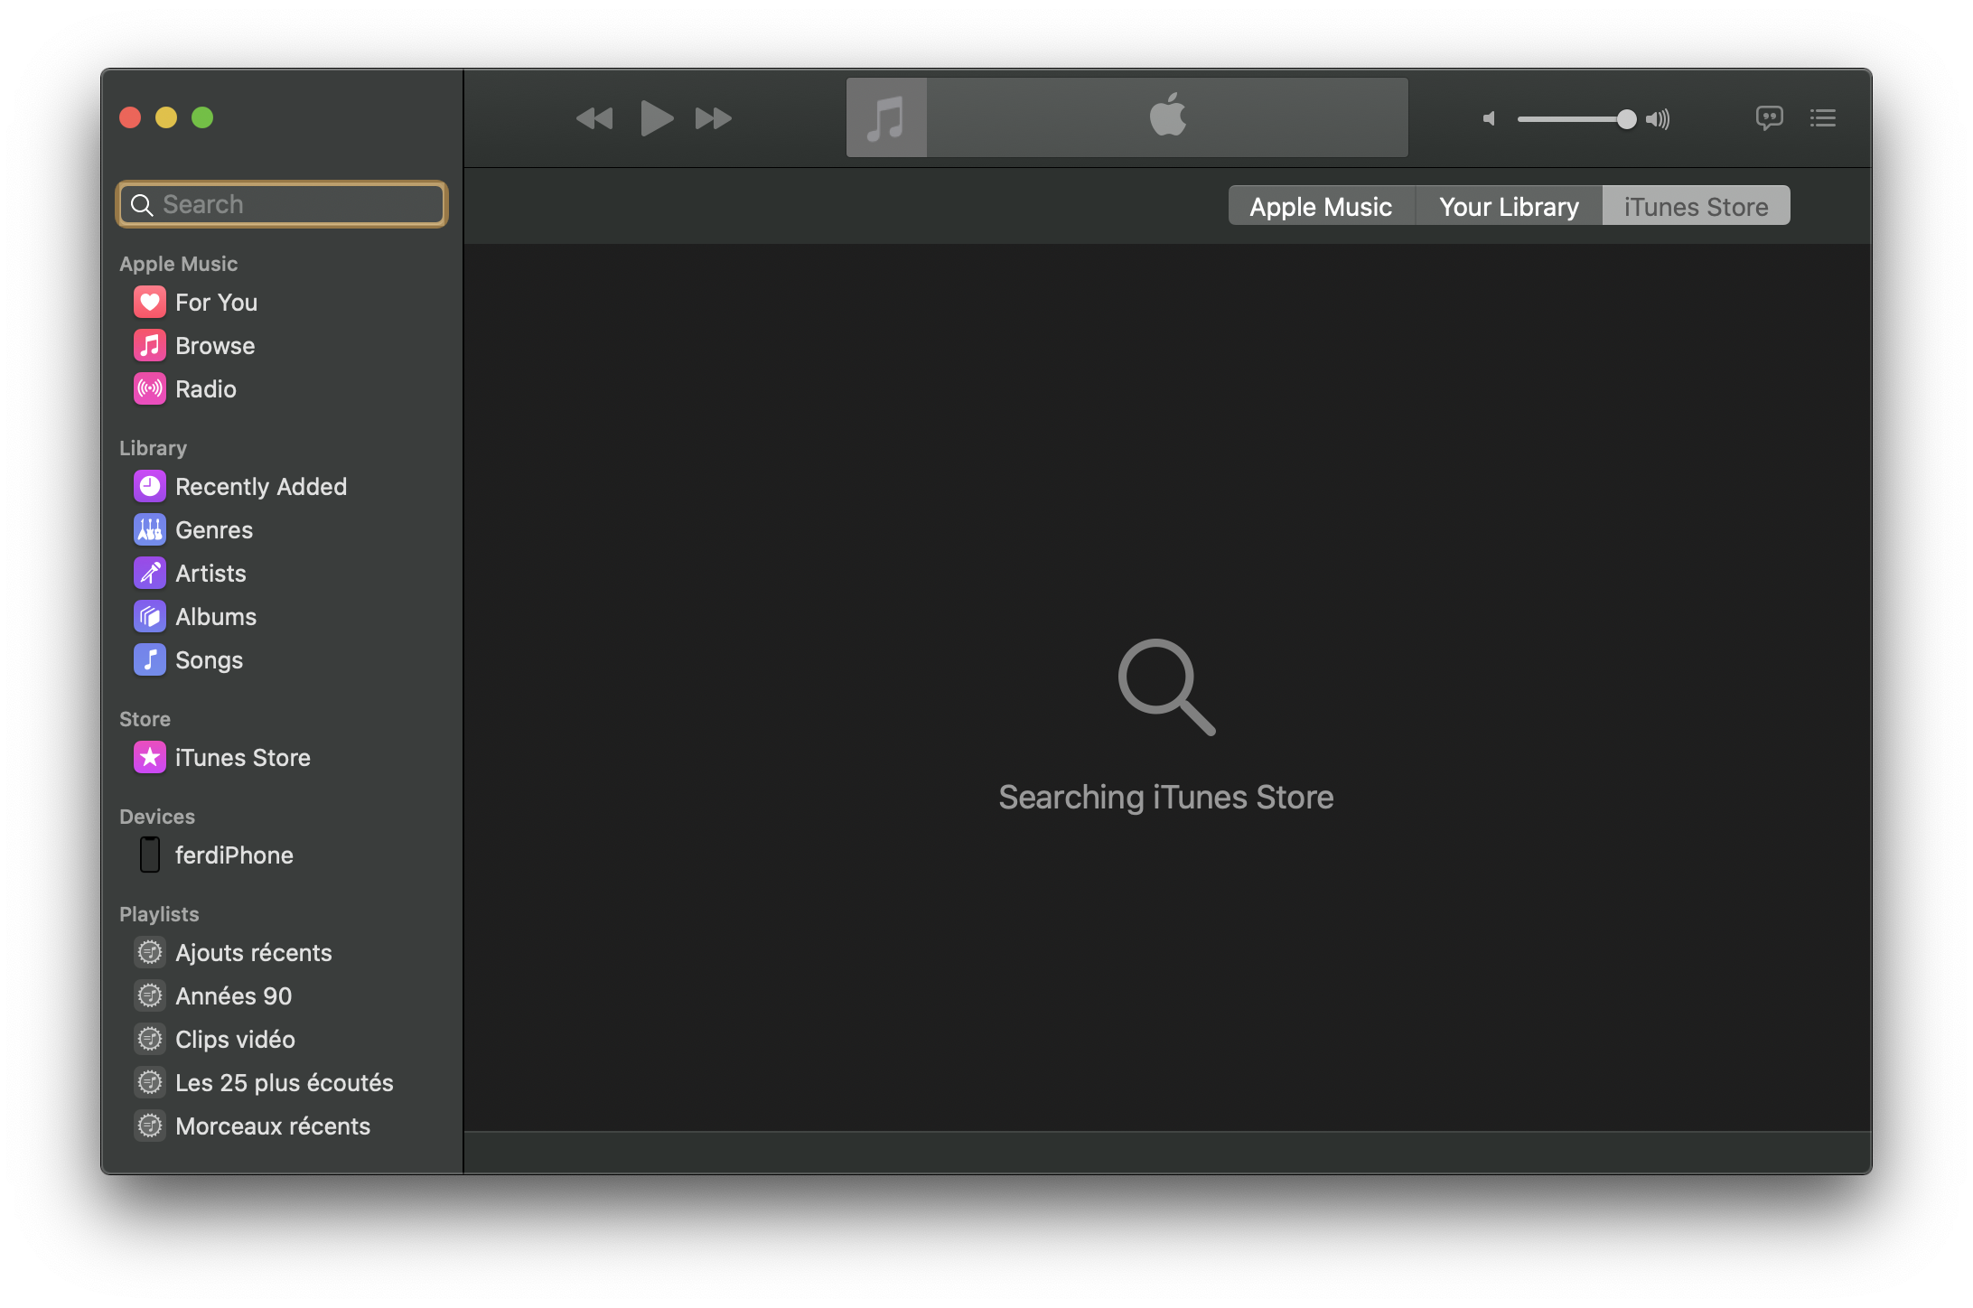Open the Recently Added library section
1973x1308 pixels.
pyautogui.click(x=260, y=487)
